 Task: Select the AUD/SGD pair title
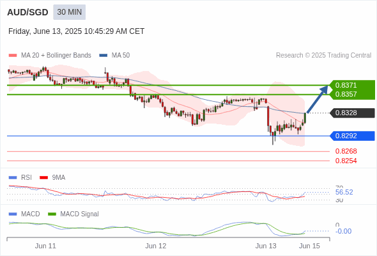point(27,12)
